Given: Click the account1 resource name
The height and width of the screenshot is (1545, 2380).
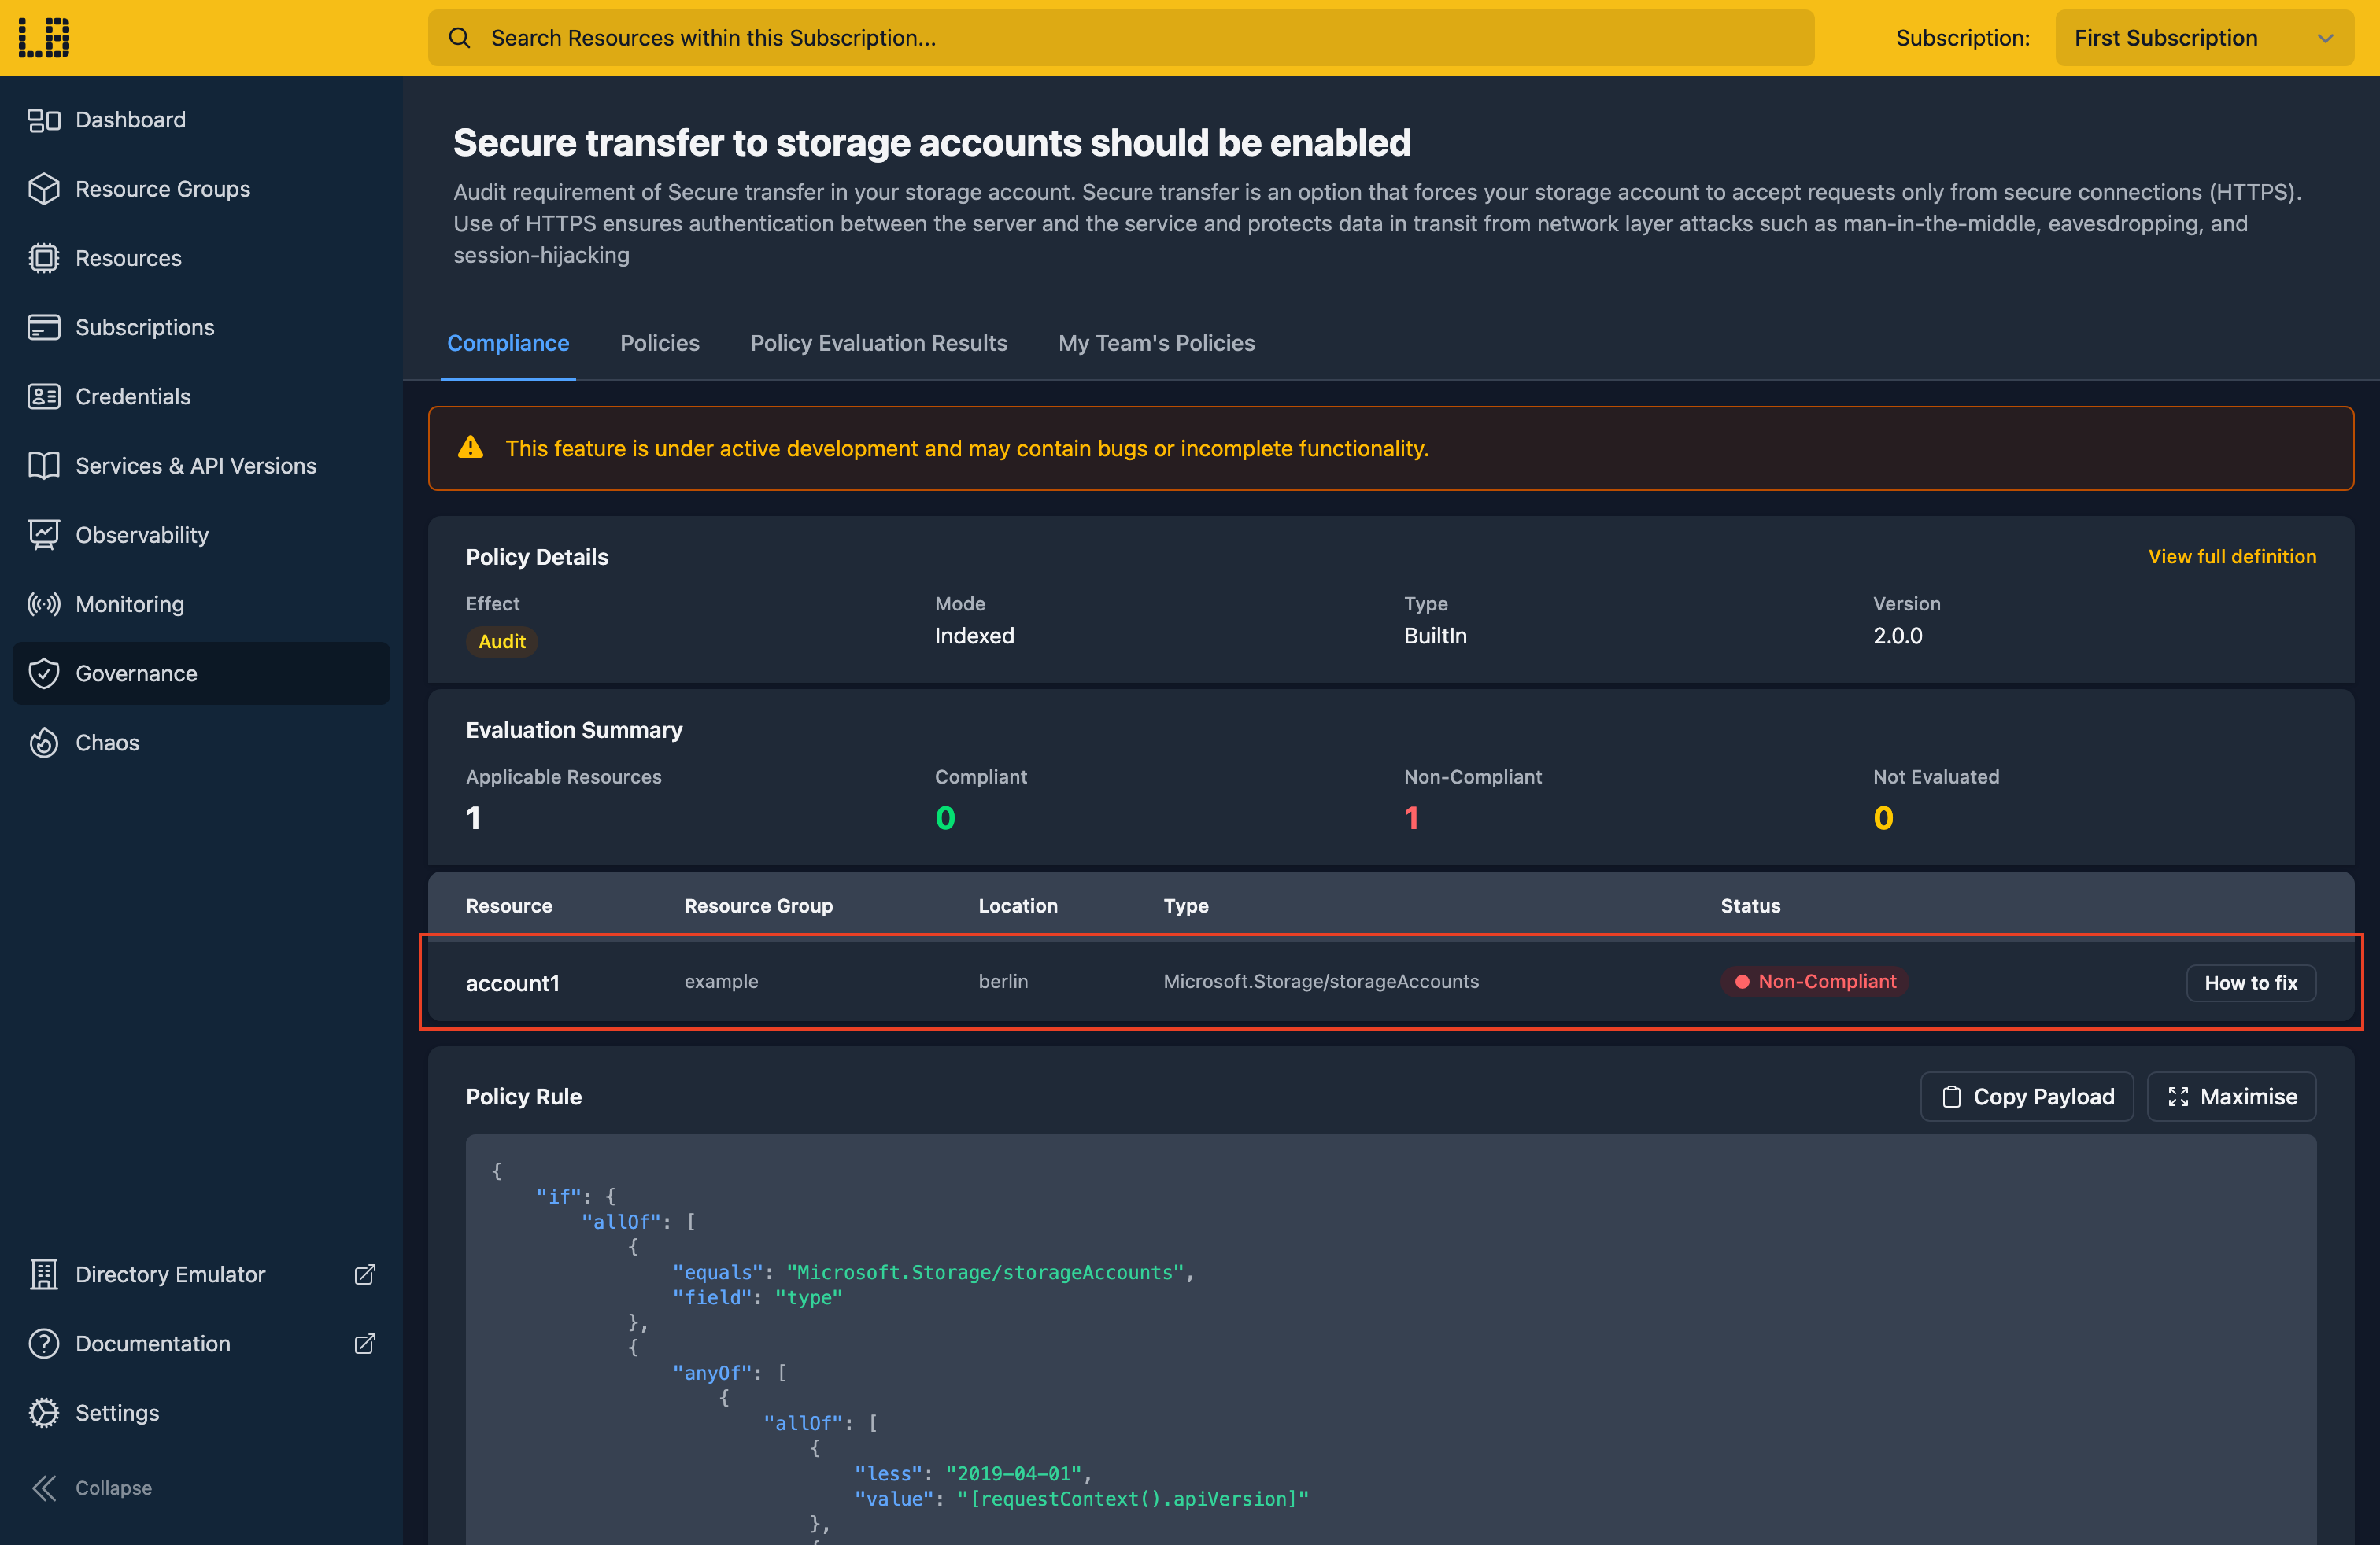Looking at the screenshot, I should click(513, 983).
